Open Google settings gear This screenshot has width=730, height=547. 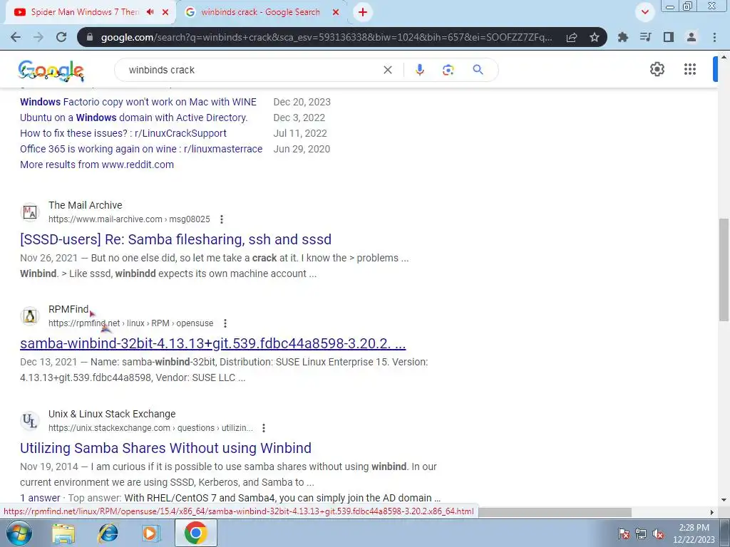pos(657,69)
